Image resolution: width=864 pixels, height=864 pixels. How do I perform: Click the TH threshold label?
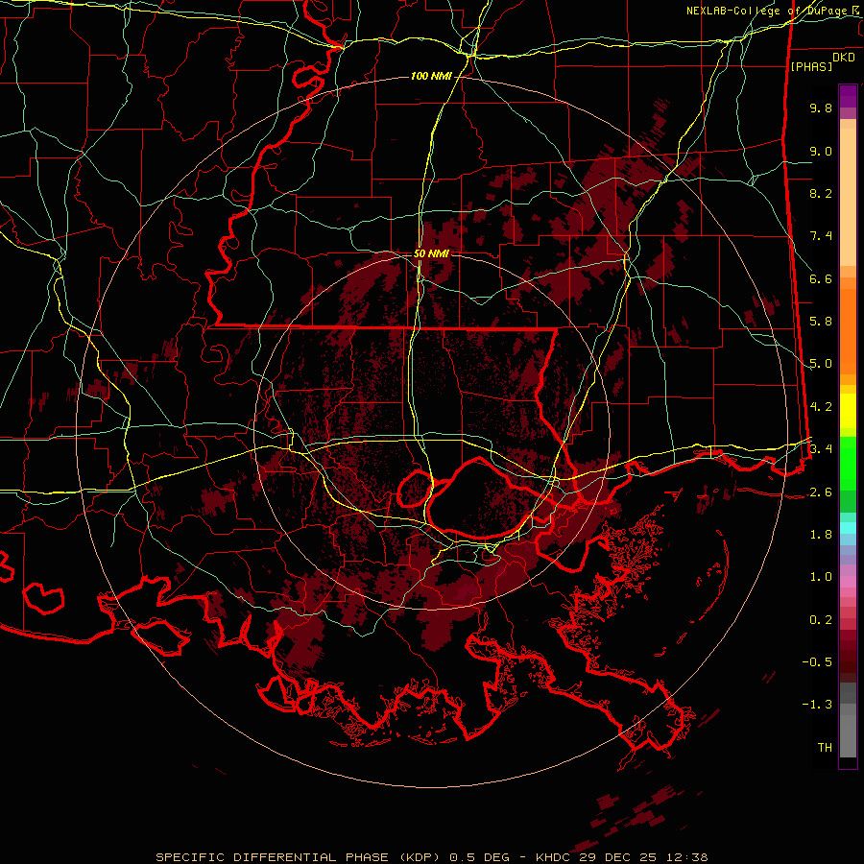pos(825,748)
